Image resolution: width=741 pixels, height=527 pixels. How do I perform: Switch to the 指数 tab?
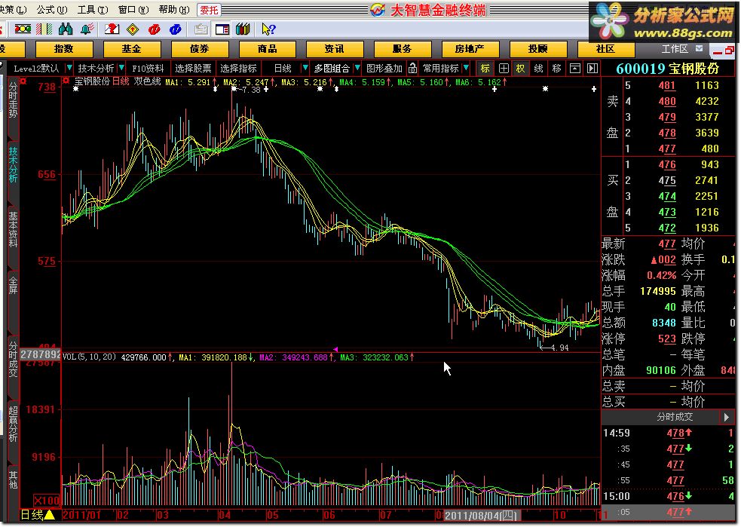pyautogui.click(x=64, y=49)
